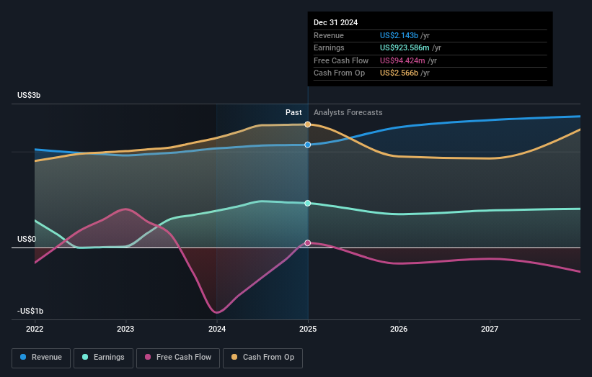
Task: Click the US$923.586m earnings value
Action: [x=405, y=47]
